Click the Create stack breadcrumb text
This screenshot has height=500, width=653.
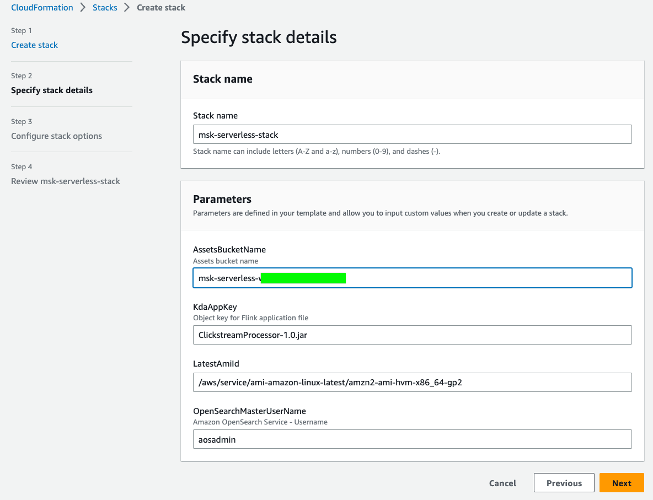tap(161, 8)
